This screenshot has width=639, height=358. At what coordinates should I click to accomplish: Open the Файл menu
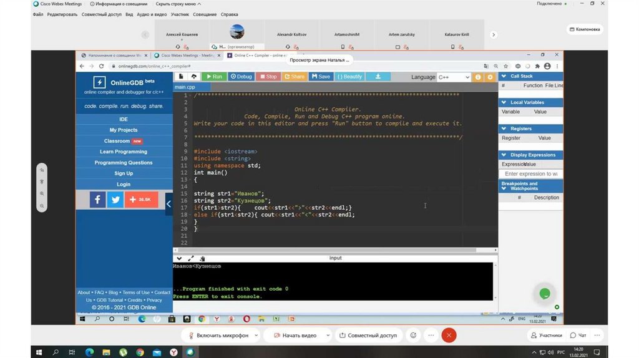(38, 14)
